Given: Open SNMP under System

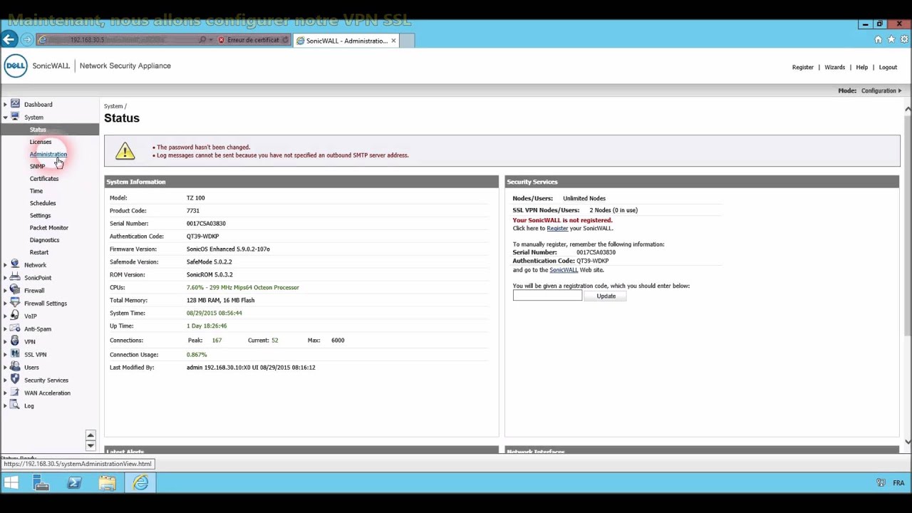Looking at the screenshot, I should point(37,166).
